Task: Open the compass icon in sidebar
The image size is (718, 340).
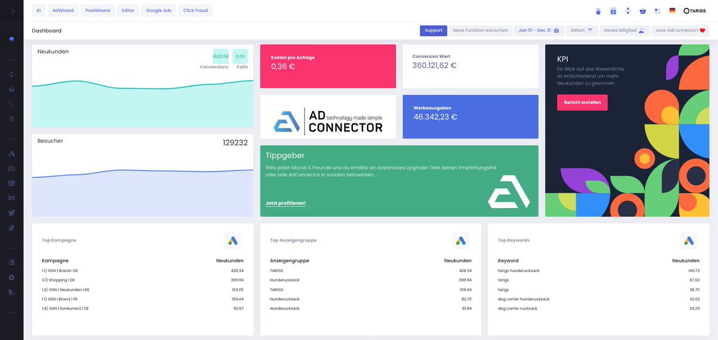Action: pyautogui.click(x=11, y=277)
